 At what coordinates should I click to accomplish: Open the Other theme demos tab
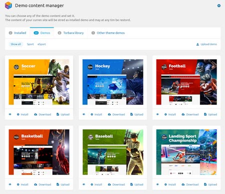point(108,33)
